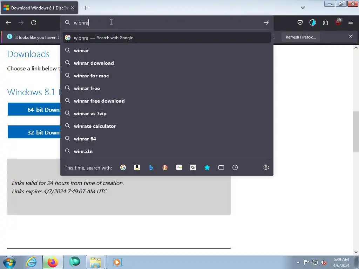This screenshot has width=359, height=269.
Task: Choose the 'winrar free download' suggestion
Action: 167,101
